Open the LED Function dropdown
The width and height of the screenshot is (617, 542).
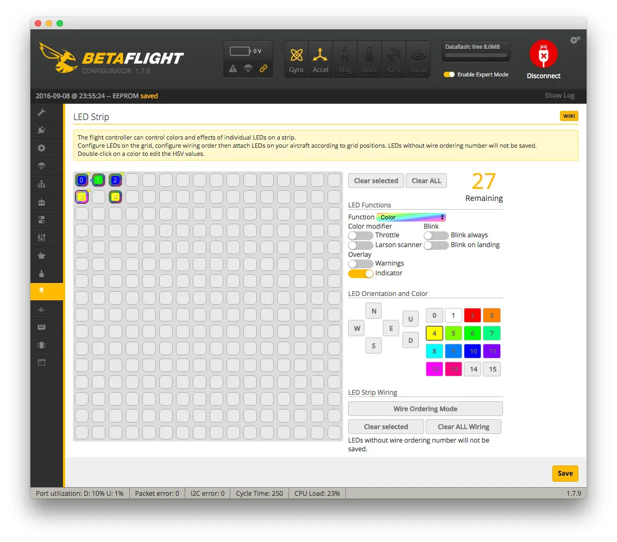point(411,217)
